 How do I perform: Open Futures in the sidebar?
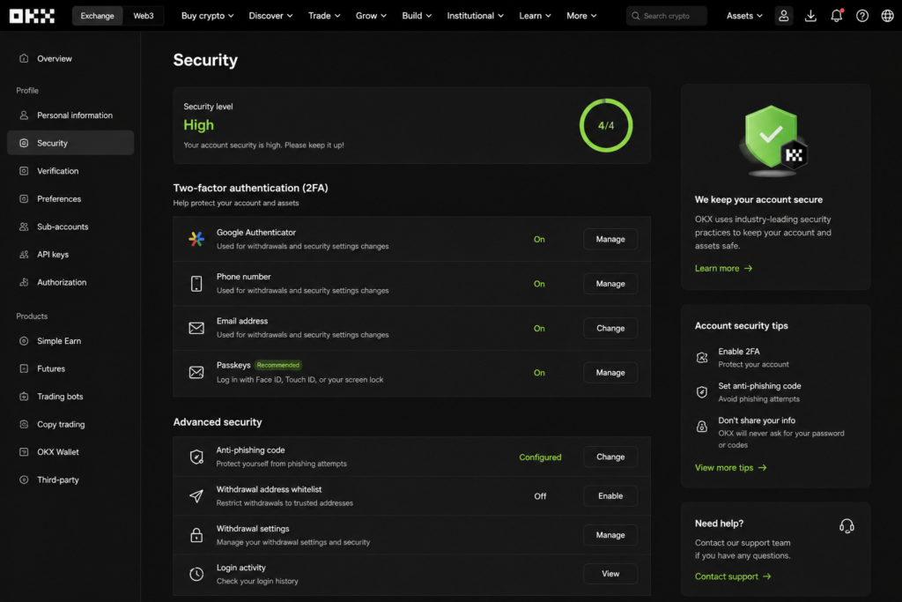pyautogui.click(x=70, y=368)
